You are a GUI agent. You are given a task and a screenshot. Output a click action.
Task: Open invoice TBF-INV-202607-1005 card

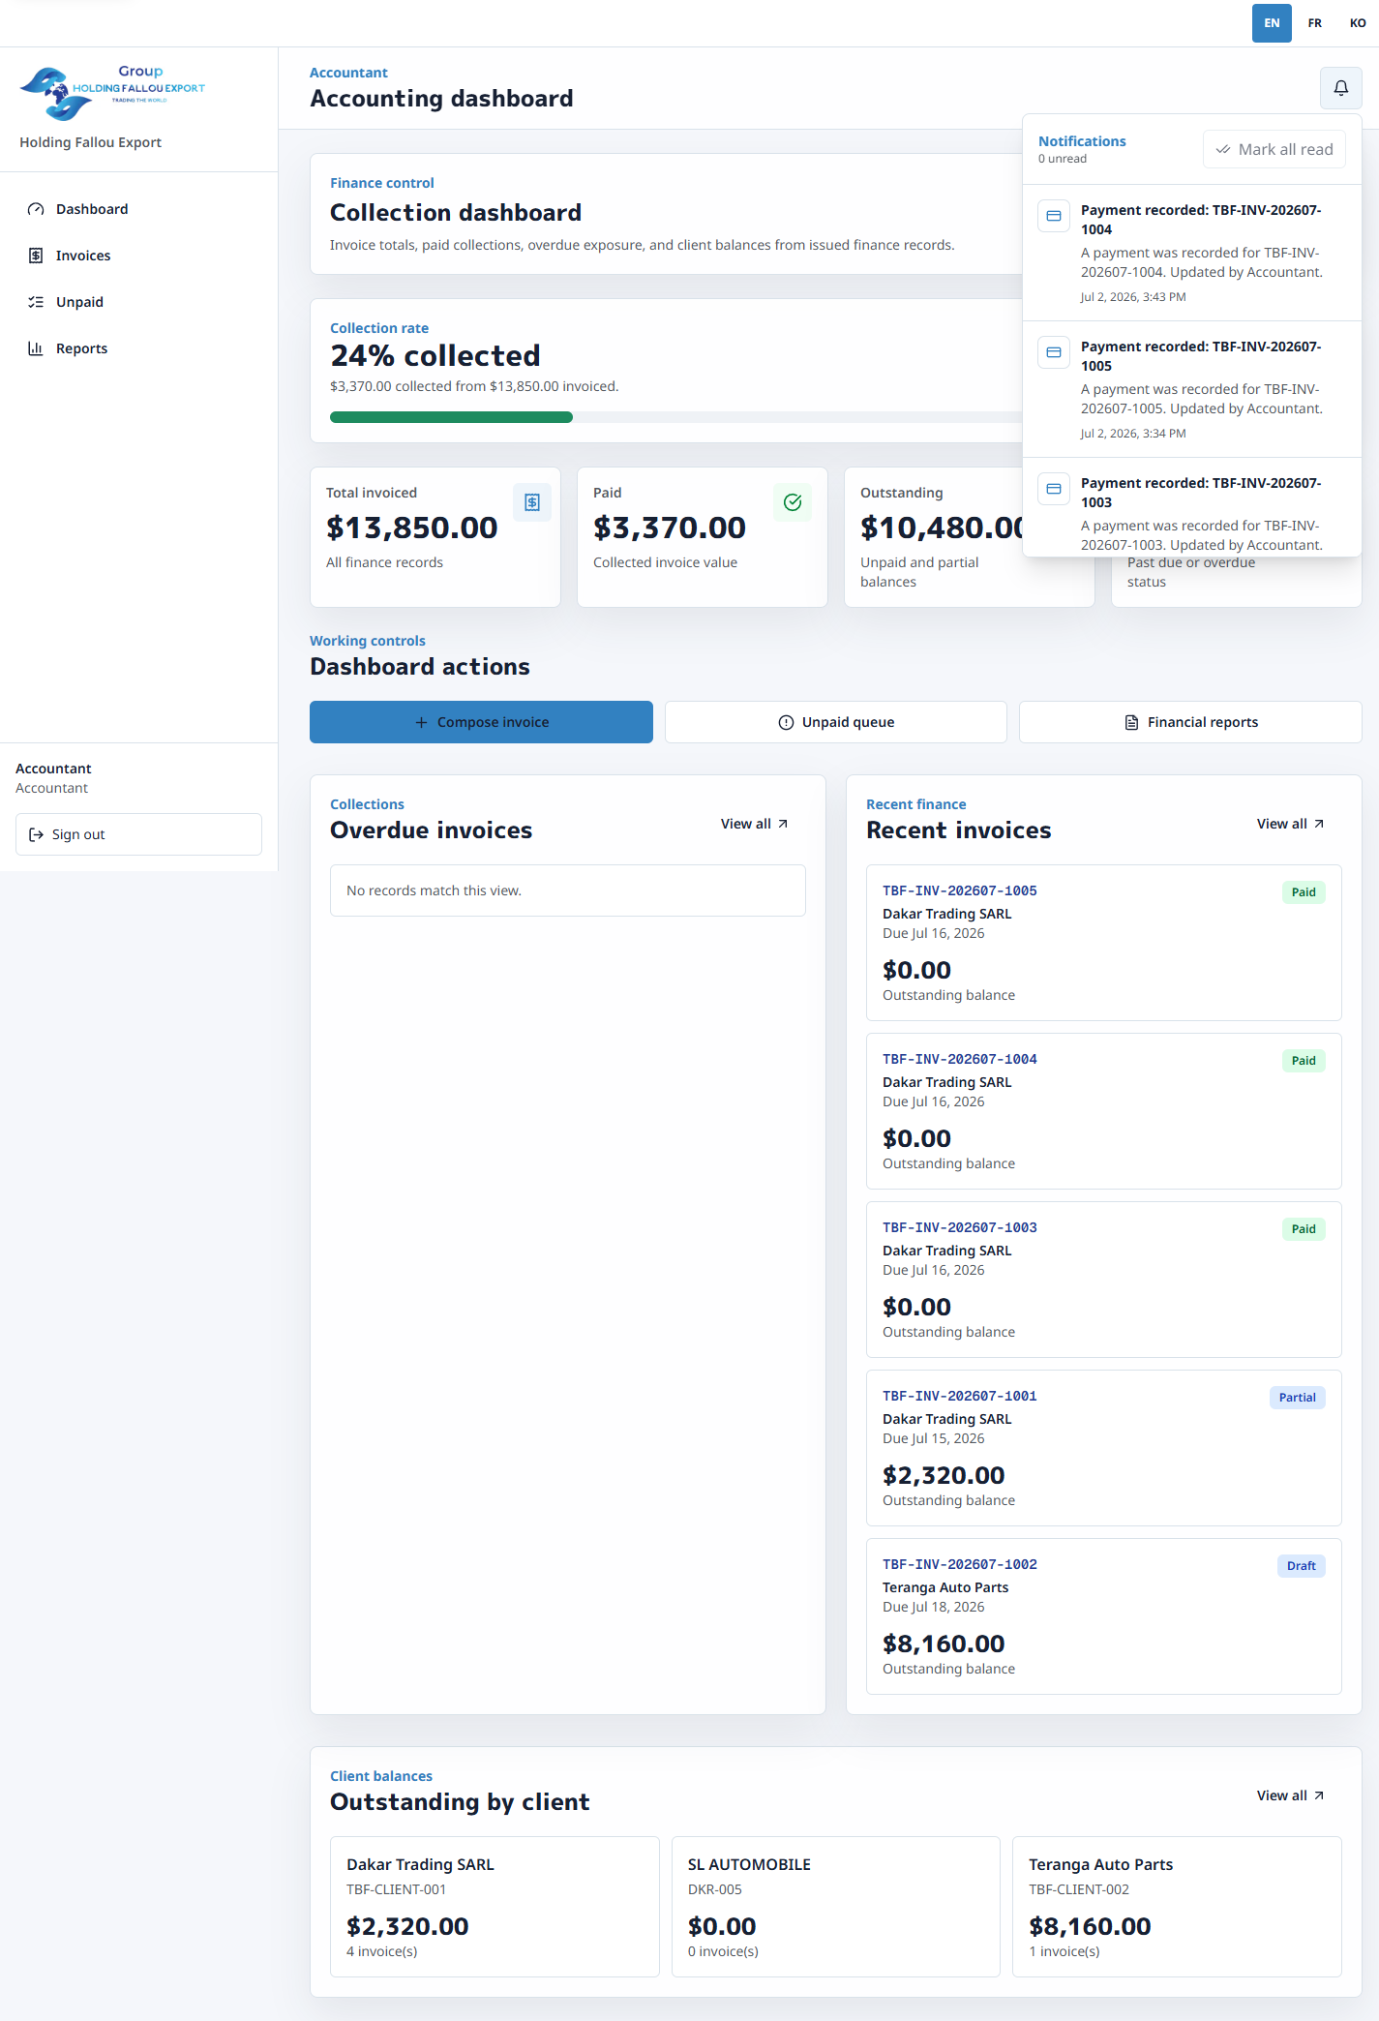point(1104,943)
